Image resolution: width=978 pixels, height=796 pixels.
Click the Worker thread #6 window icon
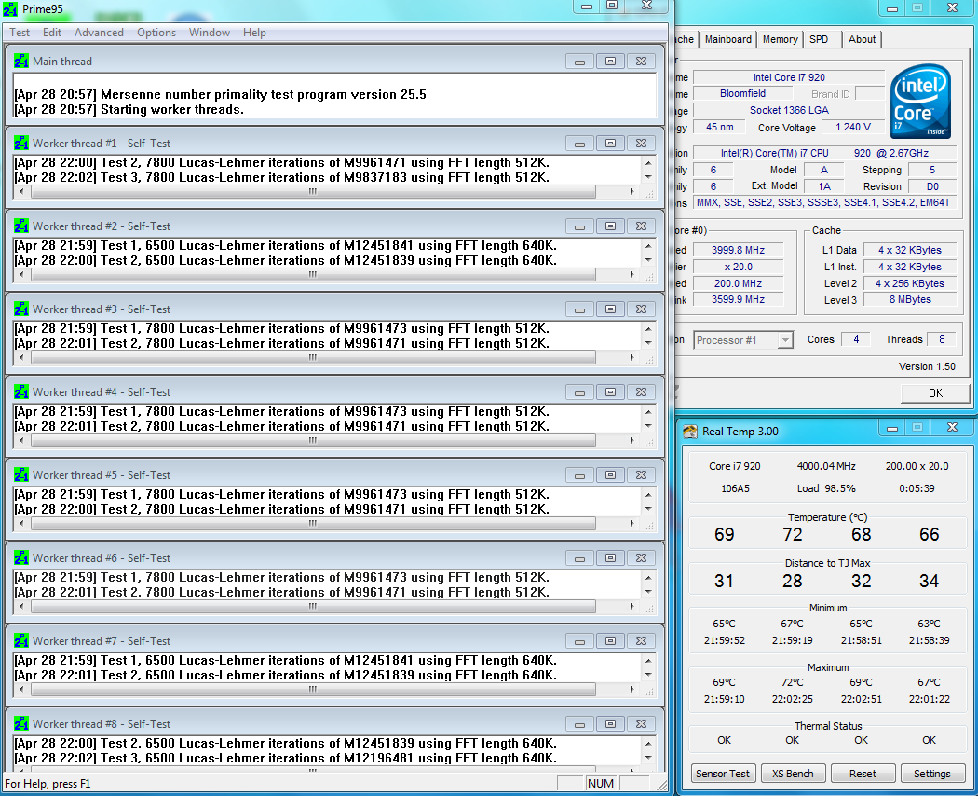pos(21,558)
